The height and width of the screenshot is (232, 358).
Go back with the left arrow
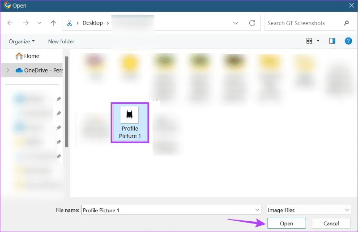point(10,23)
